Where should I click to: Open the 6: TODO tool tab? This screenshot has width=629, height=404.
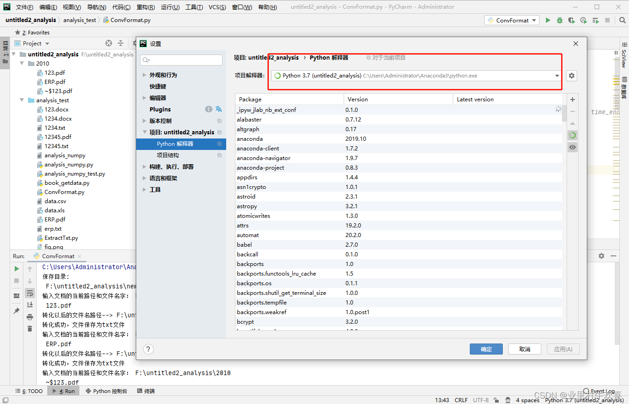pyautogui.click(x=28, y=391)
